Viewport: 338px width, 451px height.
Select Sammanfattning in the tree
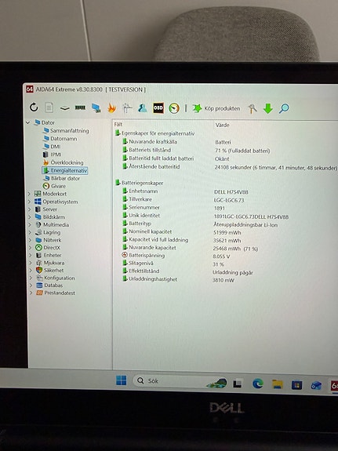[x=69, y=130]
